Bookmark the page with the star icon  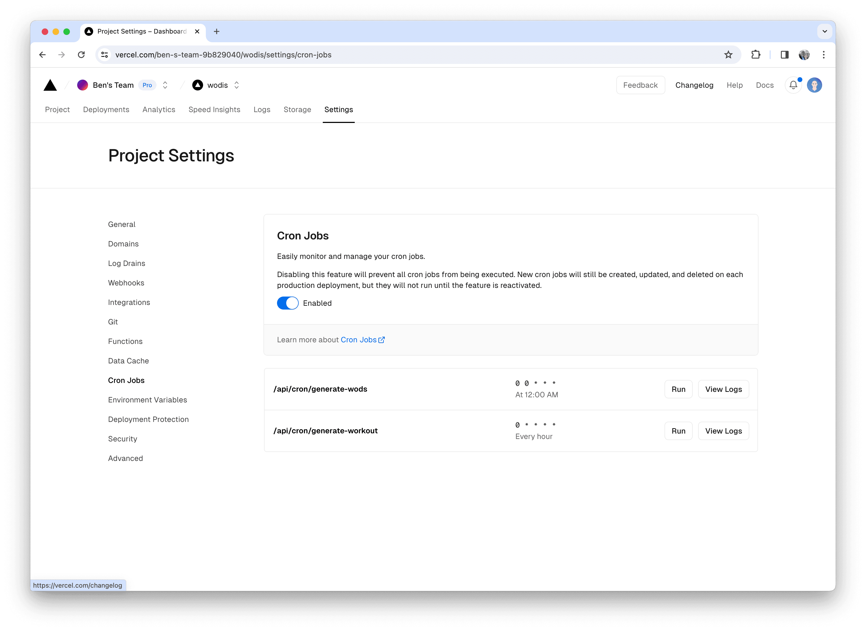tap(728, 55)
